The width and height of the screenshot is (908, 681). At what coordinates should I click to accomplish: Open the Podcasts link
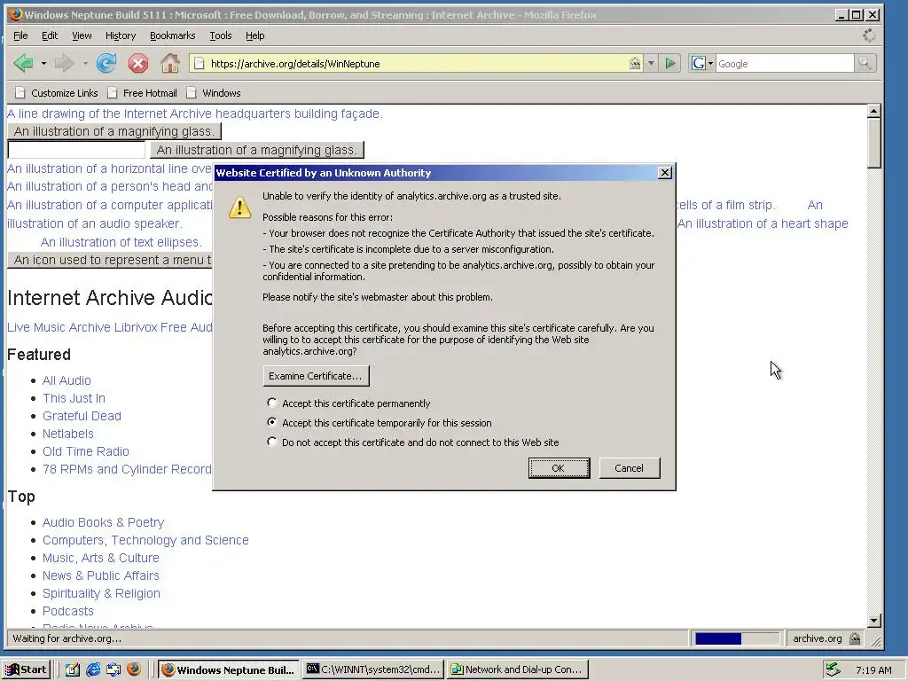tap(67, 611)
